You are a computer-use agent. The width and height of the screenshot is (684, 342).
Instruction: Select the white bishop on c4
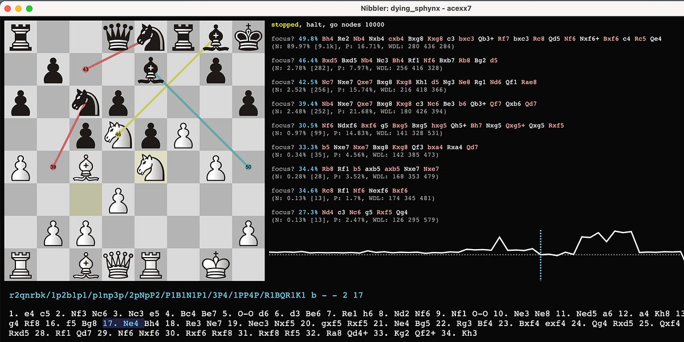[x=86, y=166]
